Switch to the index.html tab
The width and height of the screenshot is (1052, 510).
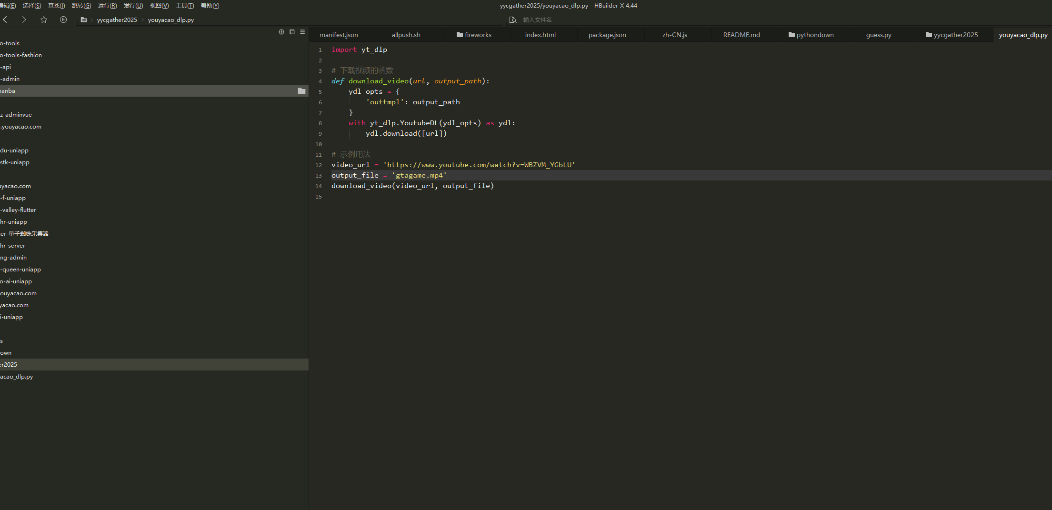(540, 35)
